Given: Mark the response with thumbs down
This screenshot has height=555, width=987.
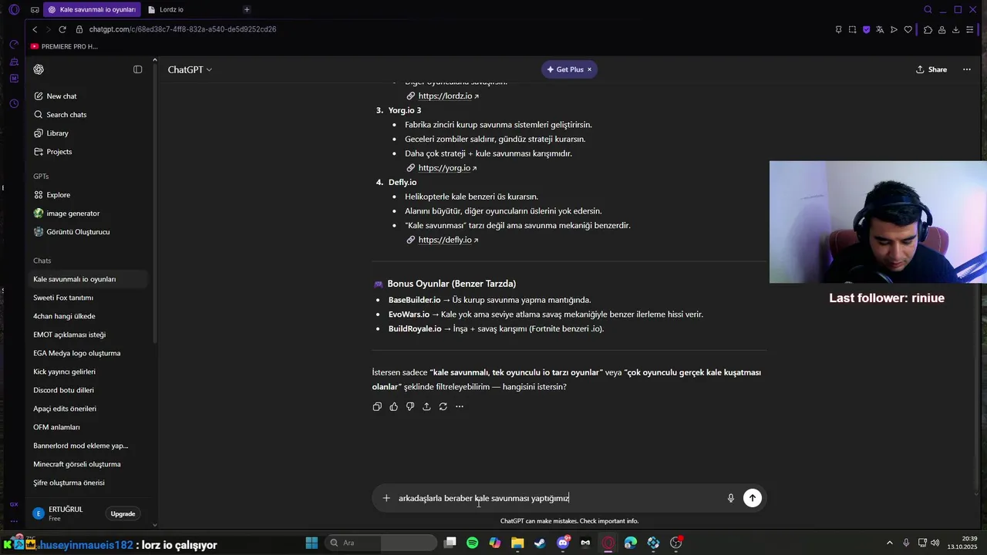Looking at the screenshot, I should [x=410, y=406].
